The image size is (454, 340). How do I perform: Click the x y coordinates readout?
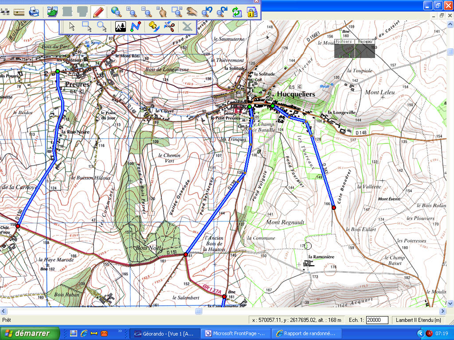pos(297,320)
